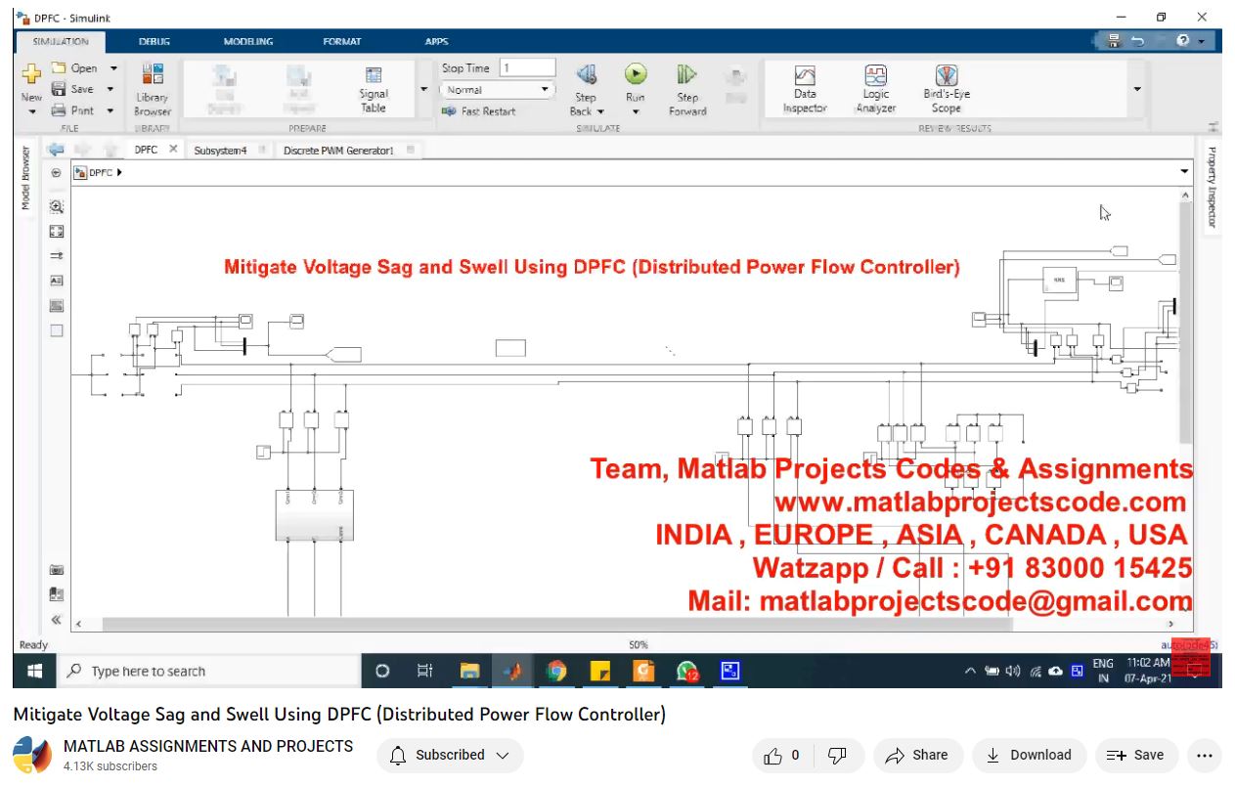Screen dimensions: 1235x786
Task: Select the Subsystem4 model tab
Action: (x=220, y=151)
